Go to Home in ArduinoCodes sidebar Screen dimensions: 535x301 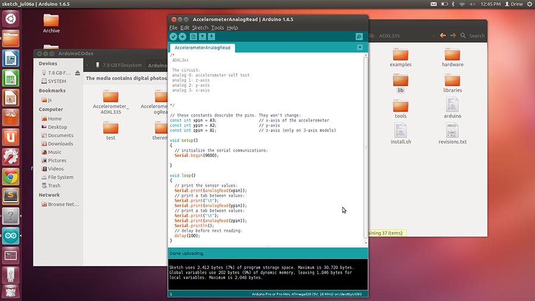point(52,118)
